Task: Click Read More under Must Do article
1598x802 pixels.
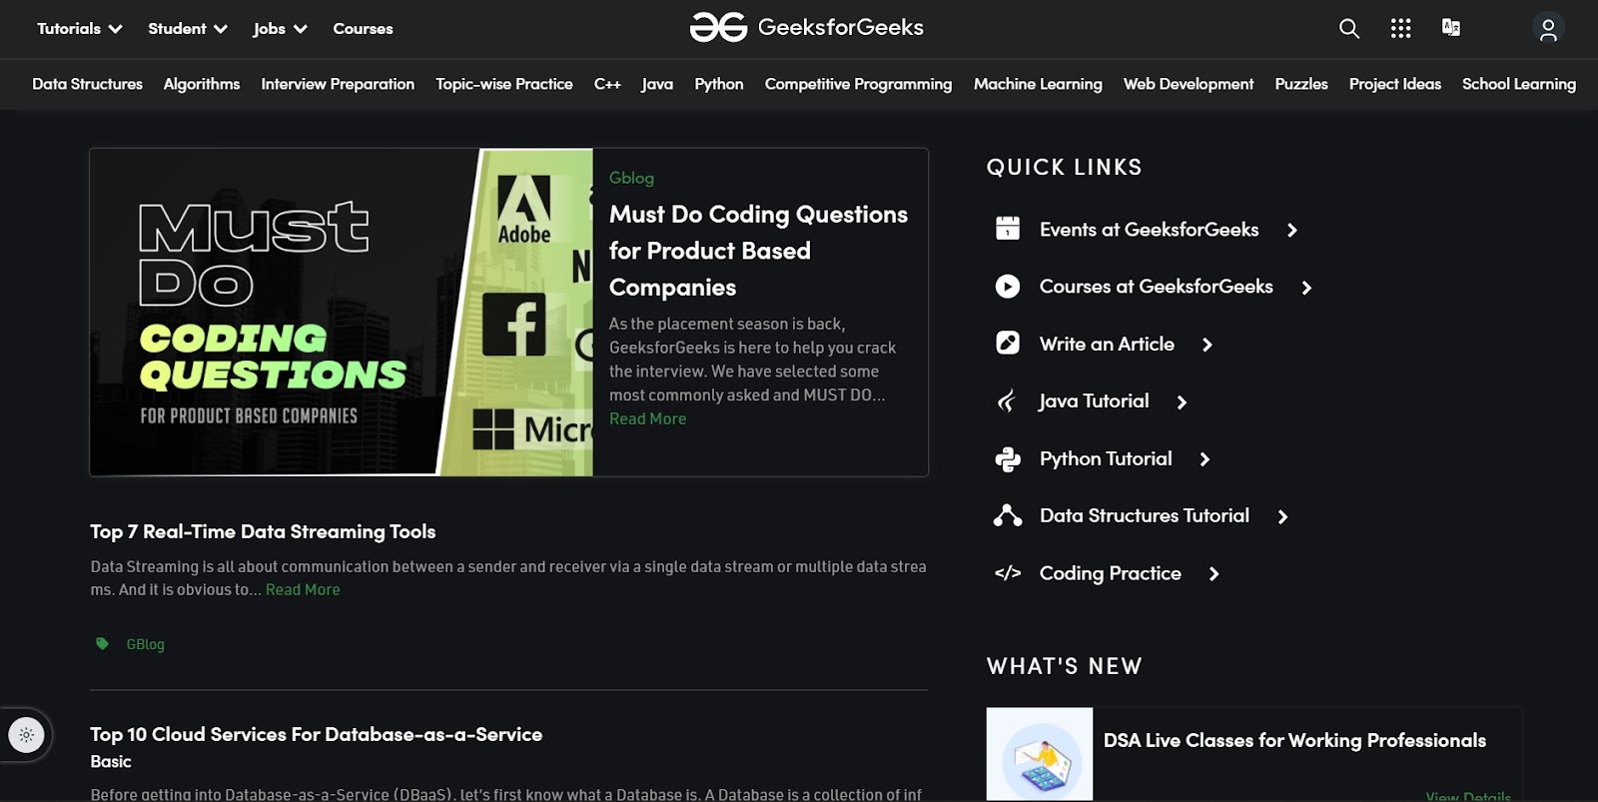Action: (647, 418)
